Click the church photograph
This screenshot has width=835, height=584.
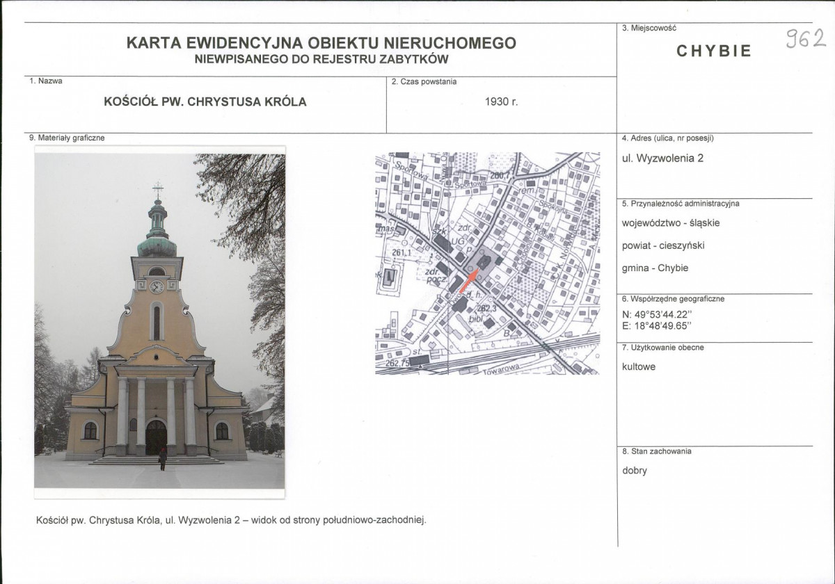tap(159, 321)
